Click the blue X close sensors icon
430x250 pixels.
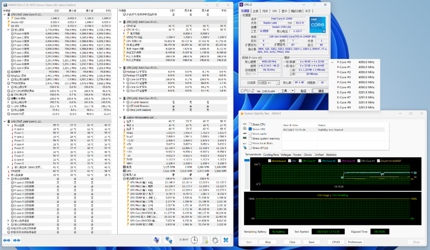(x=226, y=240)
